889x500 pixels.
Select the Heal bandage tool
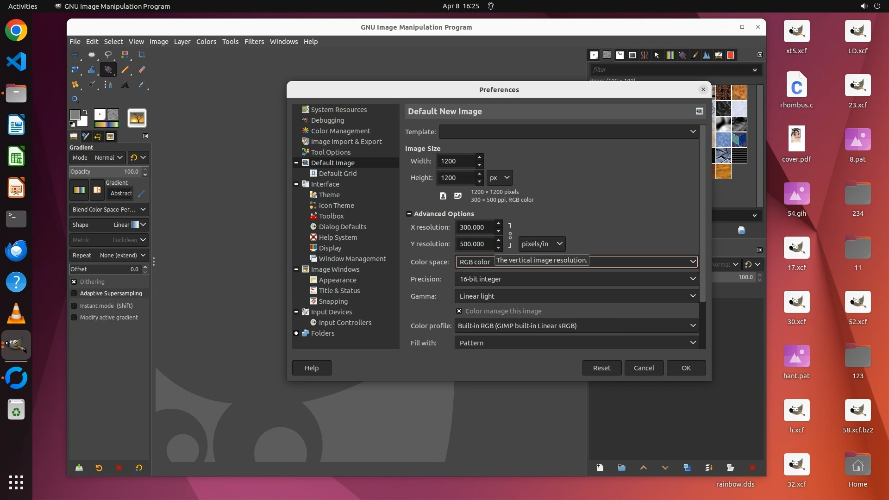[75, 85]
